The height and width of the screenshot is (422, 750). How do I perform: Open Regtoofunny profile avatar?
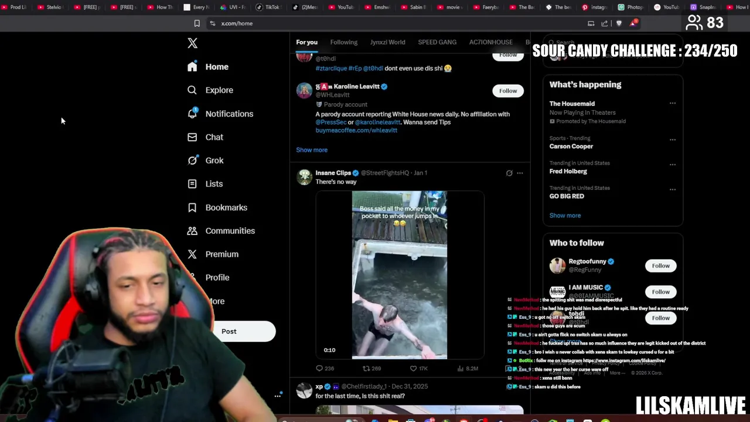(x=557, y=266)
